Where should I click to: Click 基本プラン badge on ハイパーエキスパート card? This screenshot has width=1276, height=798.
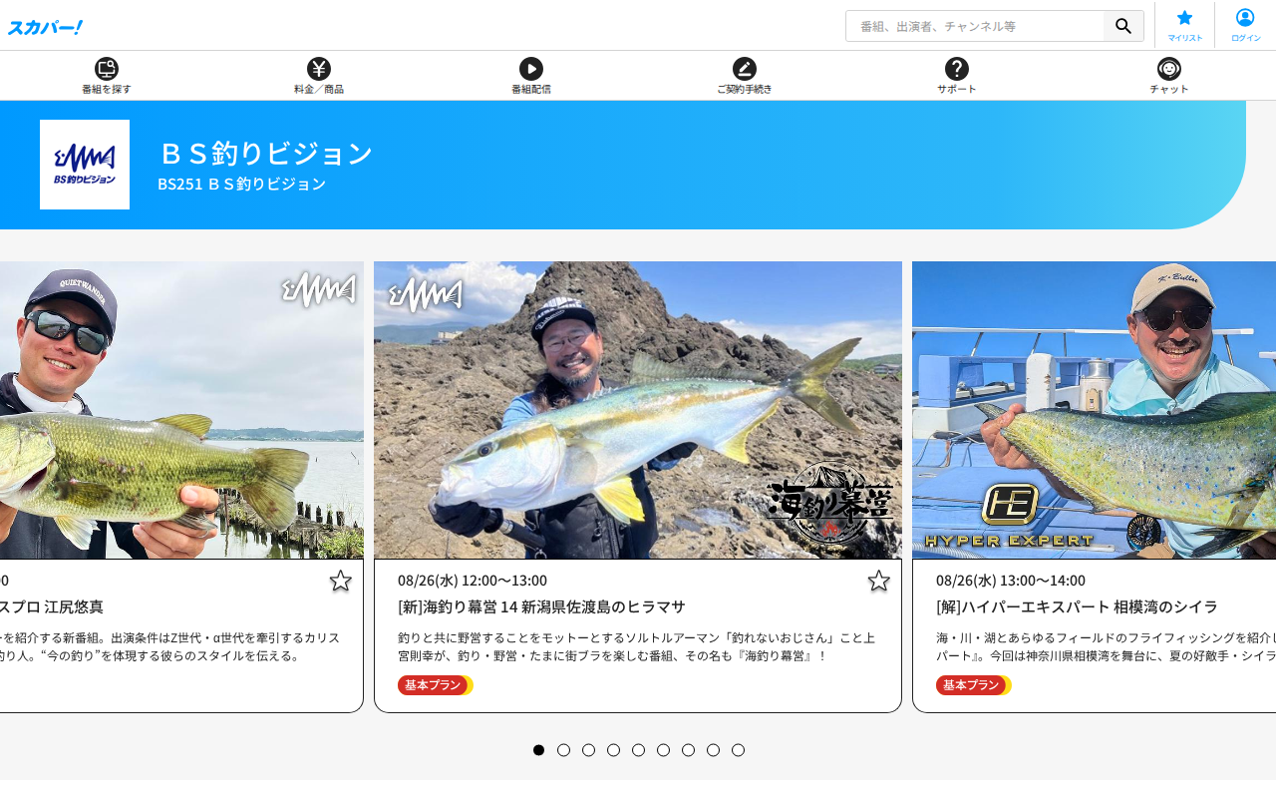(973, 685)
